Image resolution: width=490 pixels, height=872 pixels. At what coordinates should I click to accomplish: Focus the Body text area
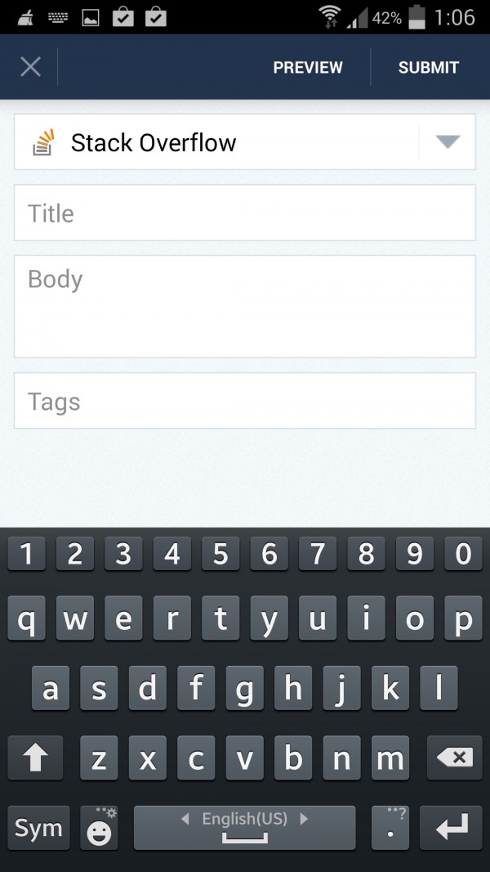(x=245, y=307)
